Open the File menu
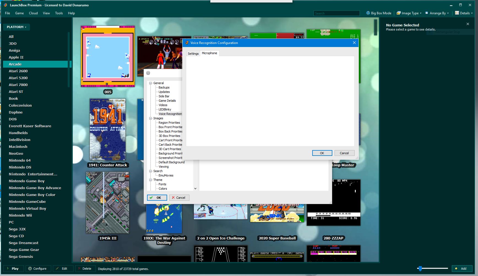 (x=7, y=13)
